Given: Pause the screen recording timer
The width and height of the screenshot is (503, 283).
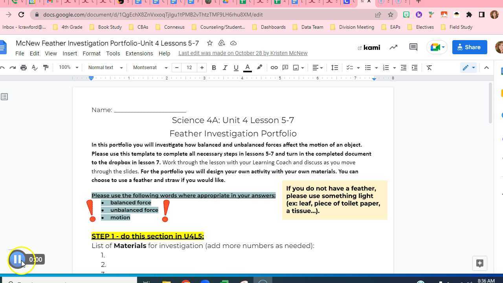Looking at the screenshot, I should tap(17, 259).
